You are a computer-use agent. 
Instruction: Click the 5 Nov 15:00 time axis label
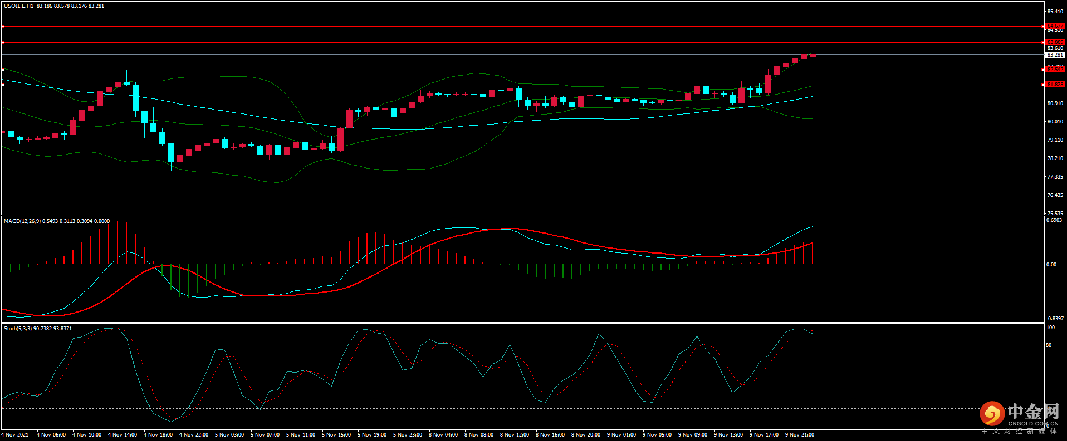336,435
